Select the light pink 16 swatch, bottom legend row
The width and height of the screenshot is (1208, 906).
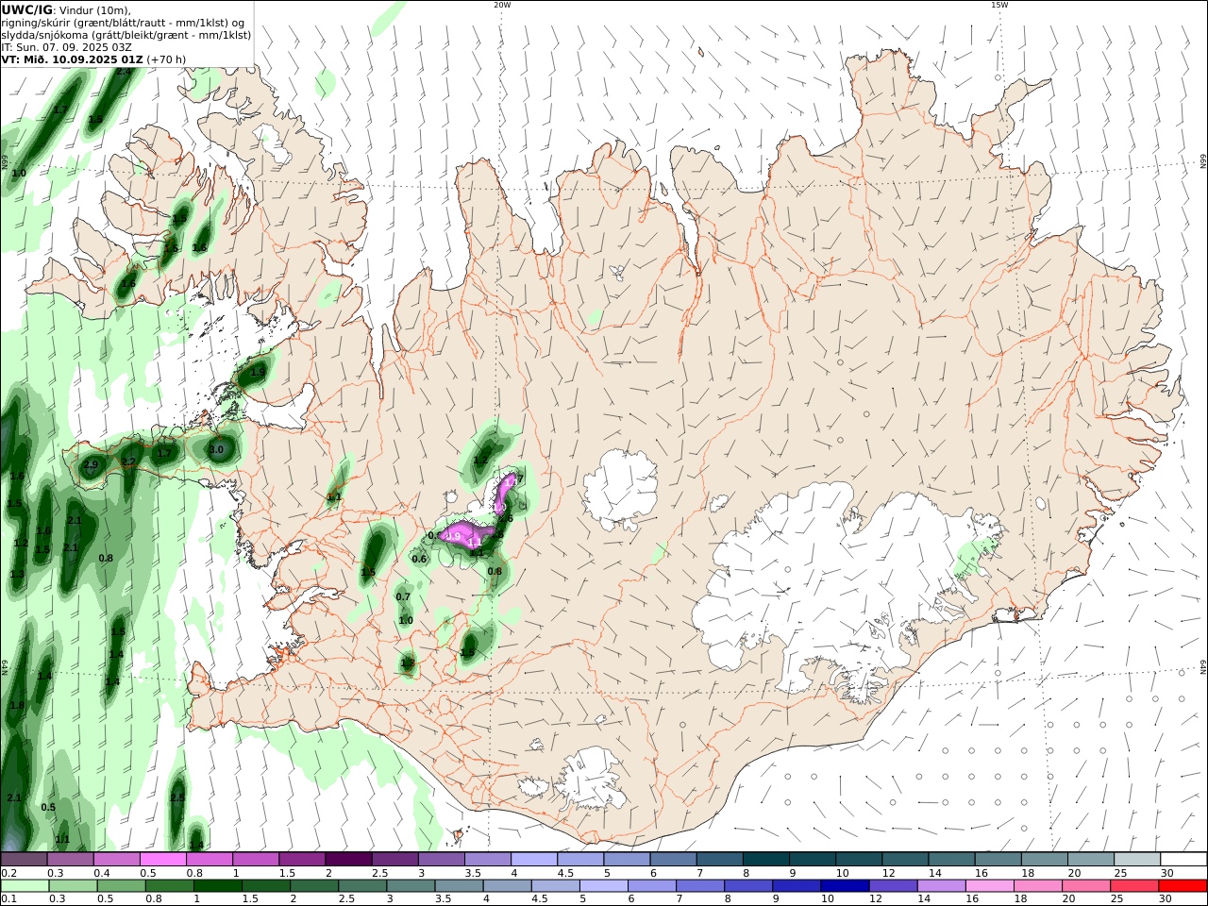tap(988, 886)
